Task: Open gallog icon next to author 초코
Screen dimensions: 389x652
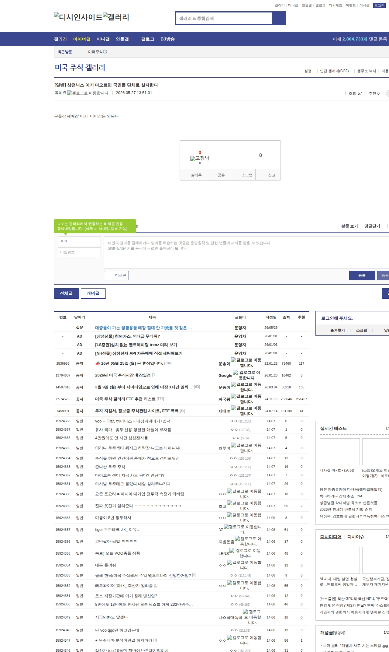Action: coord(244,506)
